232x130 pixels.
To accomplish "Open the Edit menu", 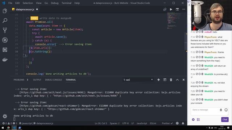I will click(17, 3).
